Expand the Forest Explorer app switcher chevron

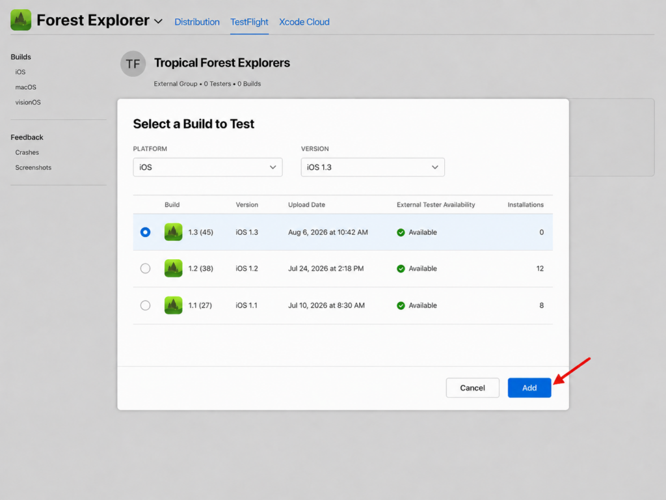pos(158,21)
